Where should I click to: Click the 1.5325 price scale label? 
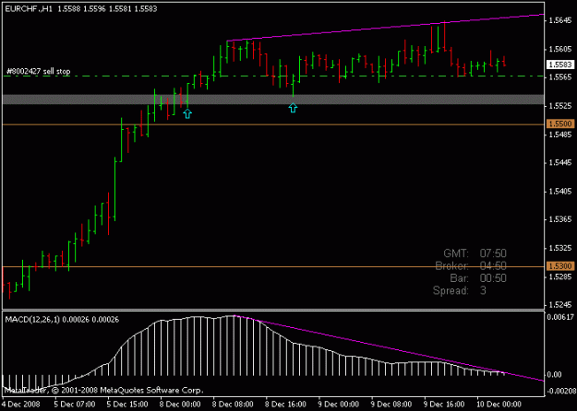coord(560,248)
